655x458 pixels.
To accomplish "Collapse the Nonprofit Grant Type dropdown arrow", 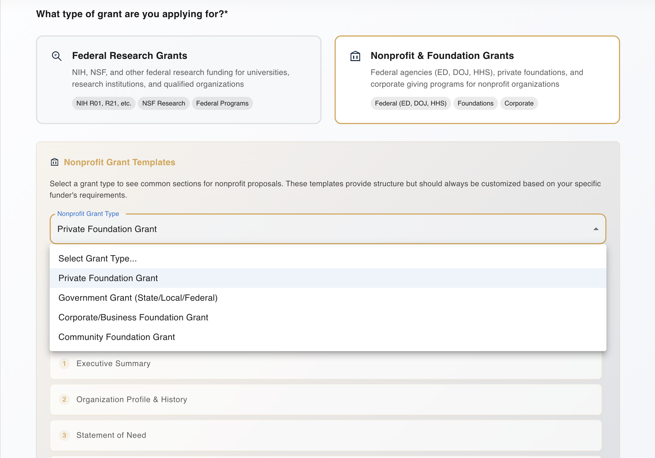I will point(596,229).
